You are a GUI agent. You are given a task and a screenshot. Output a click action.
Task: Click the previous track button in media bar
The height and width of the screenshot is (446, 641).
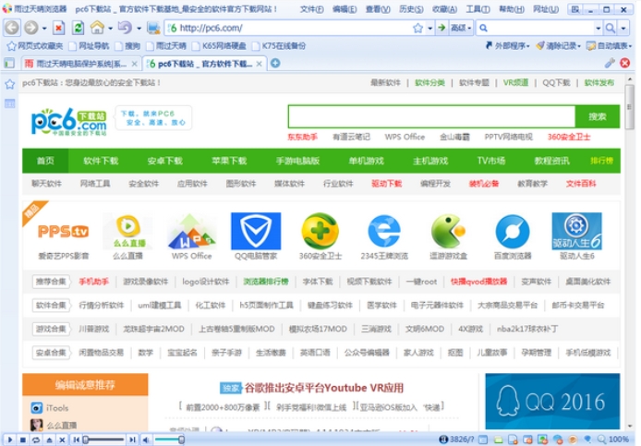point(76,440)
